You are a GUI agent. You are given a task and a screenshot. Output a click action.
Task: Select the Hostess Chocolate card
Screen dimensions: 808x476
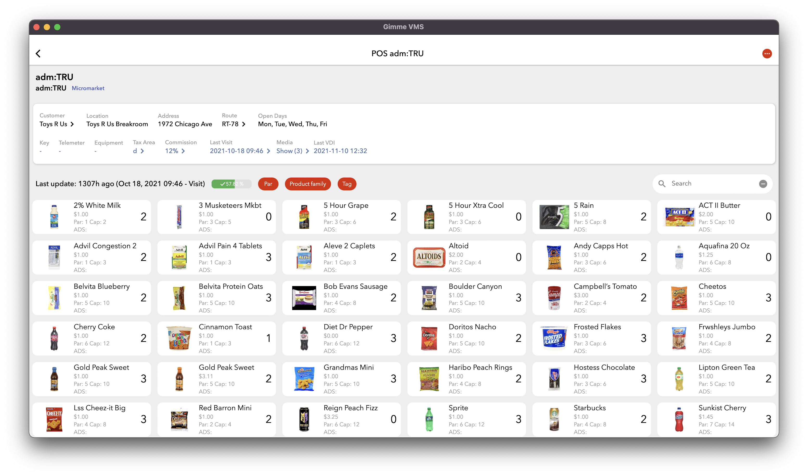click(592, 379)
